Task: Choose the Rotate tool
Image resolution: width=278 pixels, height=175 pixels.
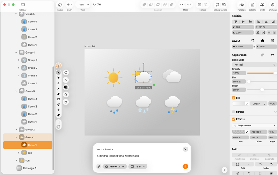Action: pos(66,72)
